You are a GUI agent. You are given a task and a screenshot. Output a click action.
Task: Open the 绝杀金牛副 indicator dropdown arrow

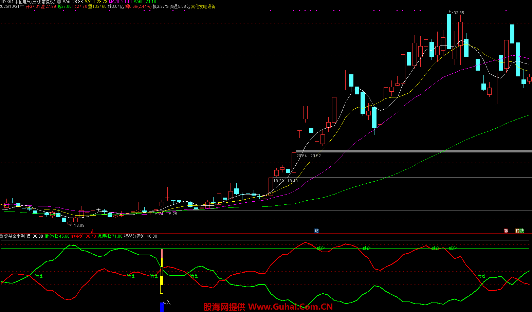[x=2, y=236]
